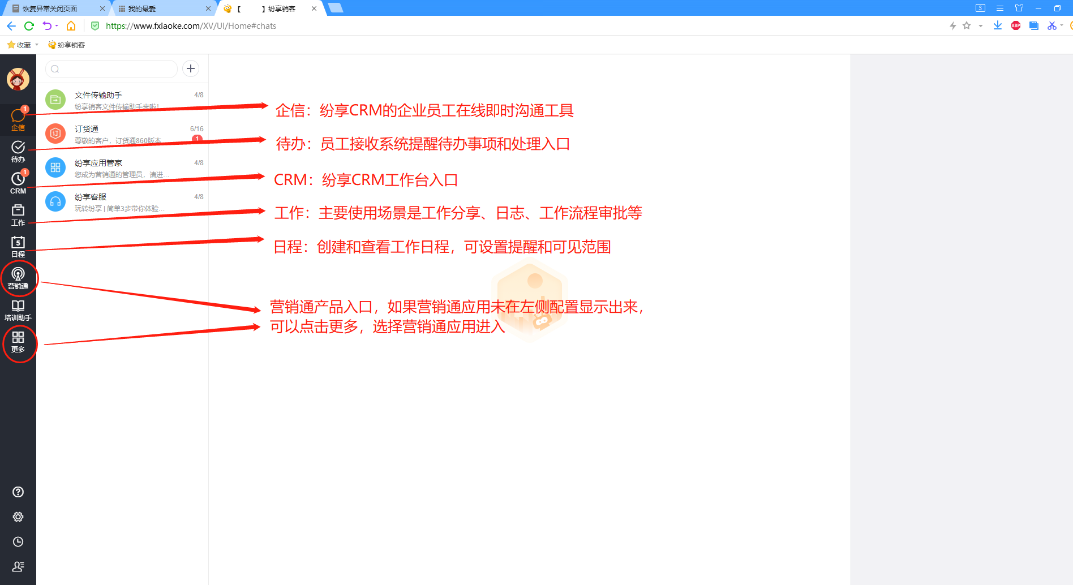Viewport: 1073px width, 585px height.
Task: Click the ABP ad blocker extension icon
Action: click(x=1016, y=25)
